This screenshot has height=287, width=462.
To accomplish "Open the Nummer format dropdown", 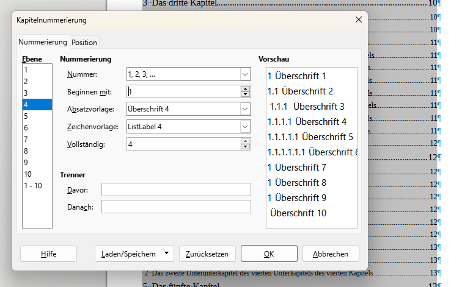I will 245,74.
